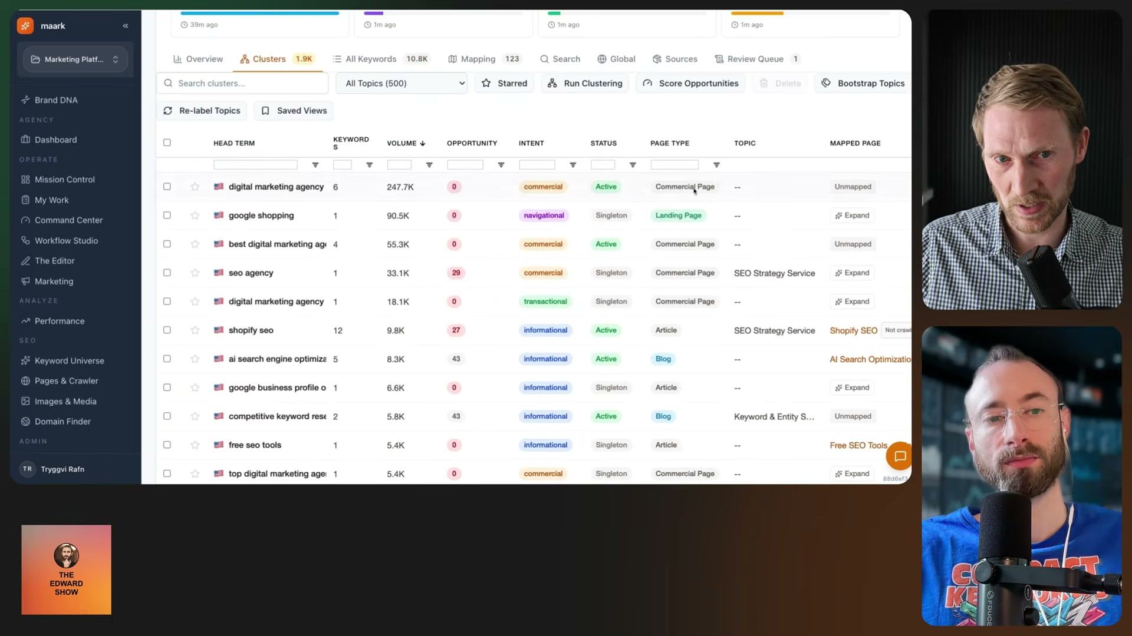Check the shopify seo row checkbox

tap(167, 330)
